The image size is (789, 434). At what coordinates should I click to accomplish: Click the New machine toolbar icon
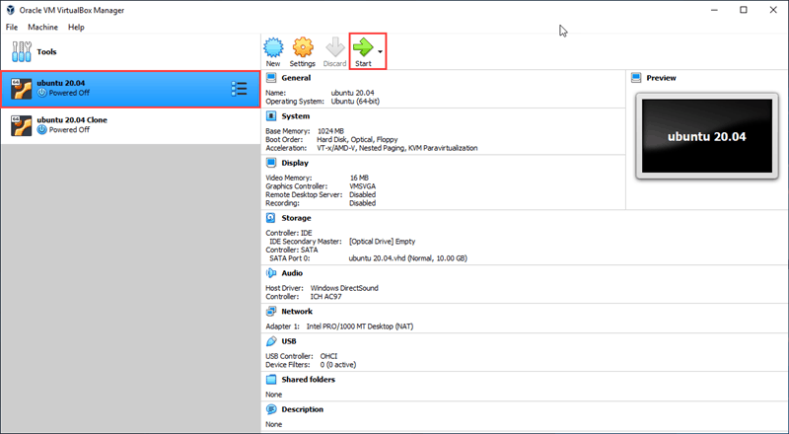(273, 47)
